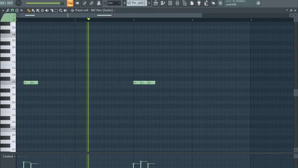298x168 pixels.
Task: Click the vertical scrollbar thumb on right
Action: click(296, 93)
